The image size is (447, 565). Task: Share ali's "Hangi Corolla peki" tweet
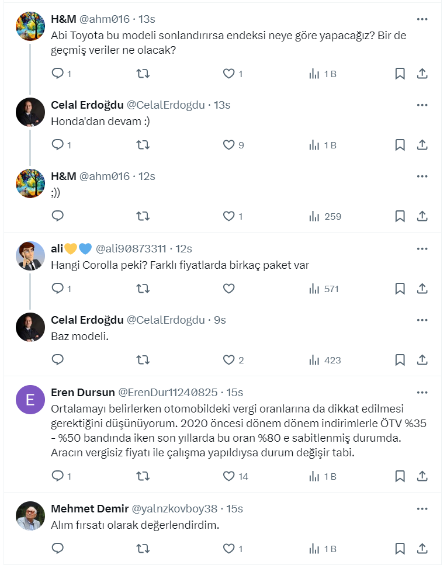tap(422, 289)
